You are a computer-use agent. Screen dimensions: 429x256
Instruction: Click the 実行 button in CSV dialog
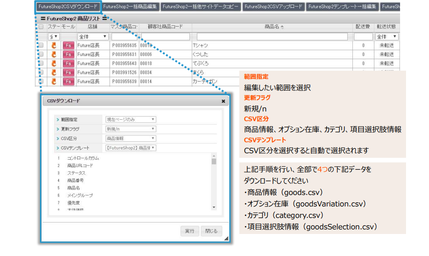click(x=190, y=231)
